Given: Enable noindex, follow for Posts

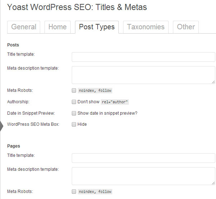Looking at the screenshot, I should [74, 90].
